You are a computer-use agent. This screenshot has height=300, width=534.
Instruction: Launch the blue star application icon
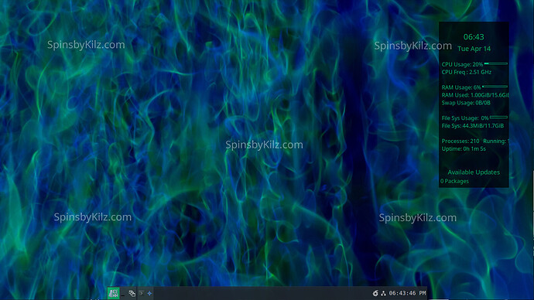pos(149,293)
